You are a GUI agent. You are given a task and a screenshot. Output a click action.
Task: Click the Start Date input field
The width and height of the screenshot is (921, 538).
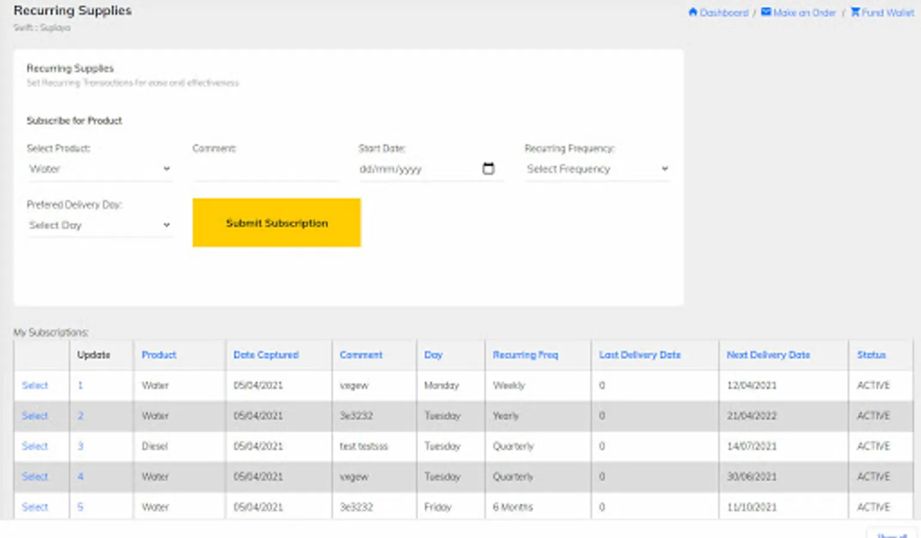(x=418, y=169)
